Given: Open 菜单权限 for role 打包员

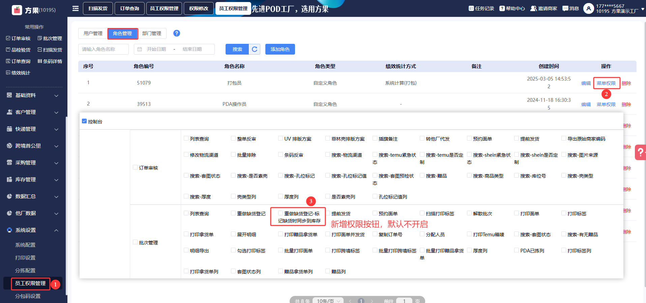Looking at the screenshot, I should tap(606, 83).
